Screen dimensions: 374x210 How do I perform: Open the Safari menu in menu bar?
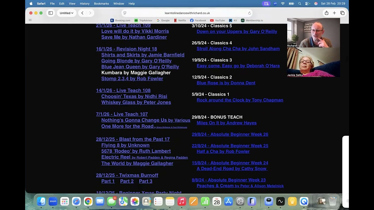pyautogui.click(x=41, y=3)
